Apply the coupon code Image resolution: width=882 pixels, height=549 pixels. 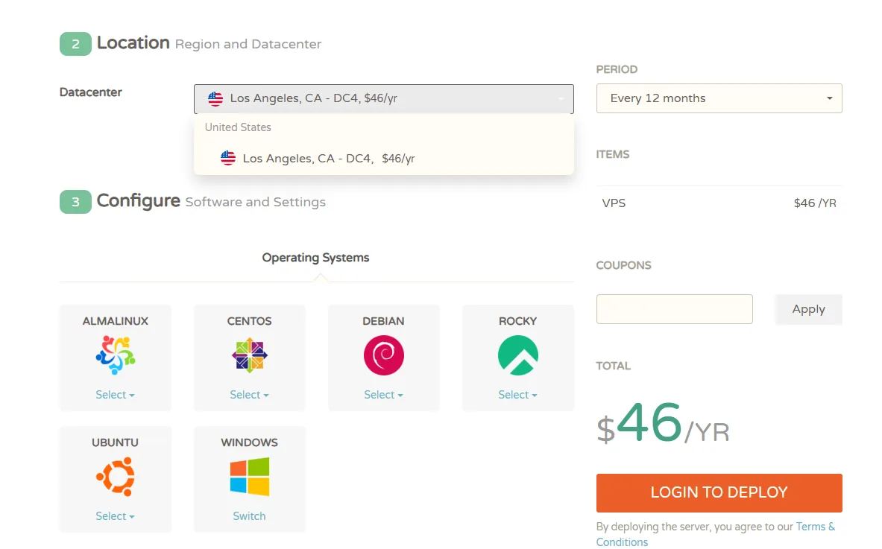click(x=808, y=309)
